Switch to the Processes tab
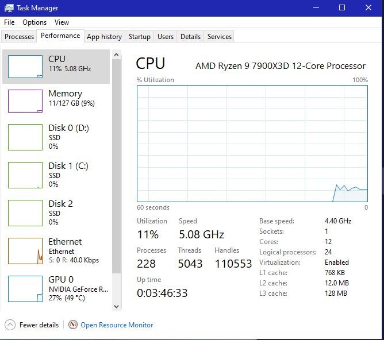384x340 pixels. click(20, 37)
